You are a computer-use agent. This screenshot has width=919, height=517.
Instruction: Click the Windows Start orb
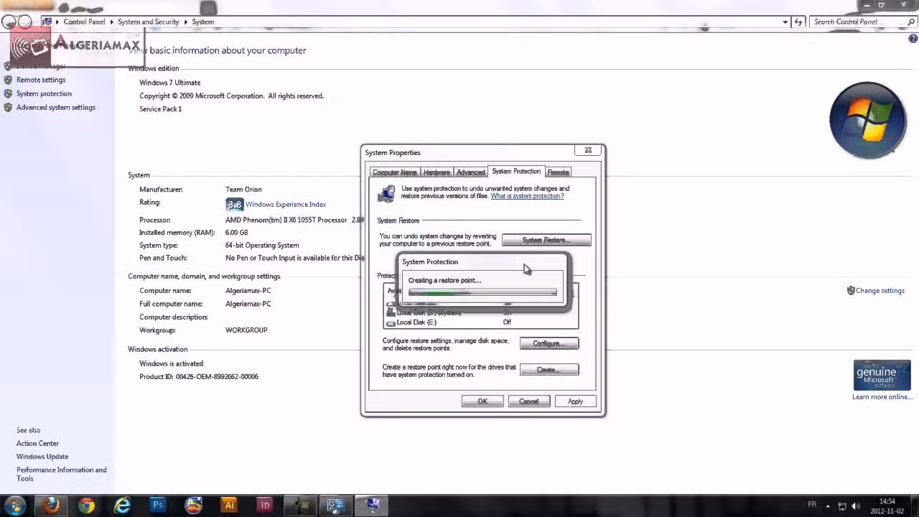click(14, 505)
